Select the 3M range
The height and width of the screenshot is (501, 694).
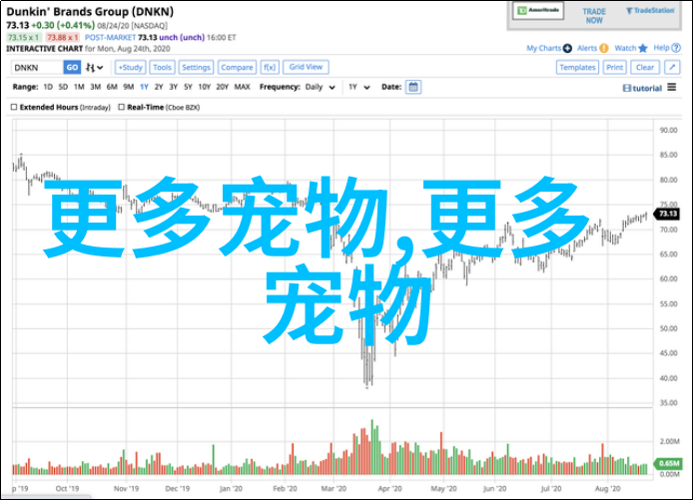pyautogui.click(x=95, y=87)
